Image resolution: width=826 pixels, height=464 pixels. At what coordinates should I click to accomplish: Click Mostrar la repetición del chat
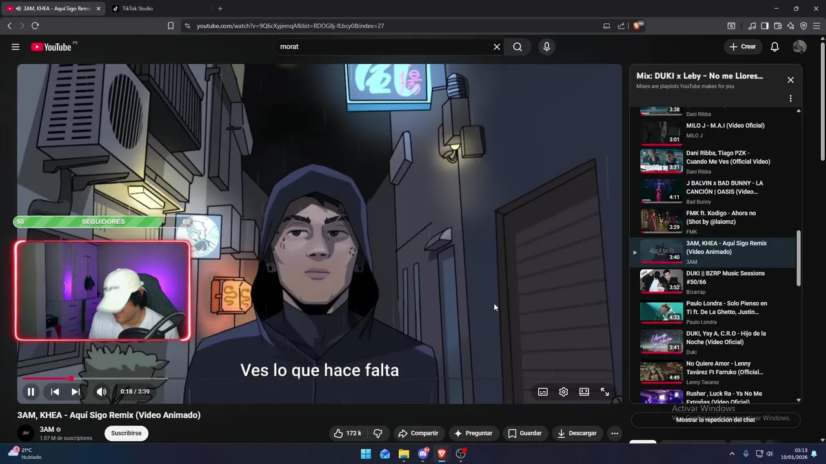pyautogui.click(x=715, y=420)
